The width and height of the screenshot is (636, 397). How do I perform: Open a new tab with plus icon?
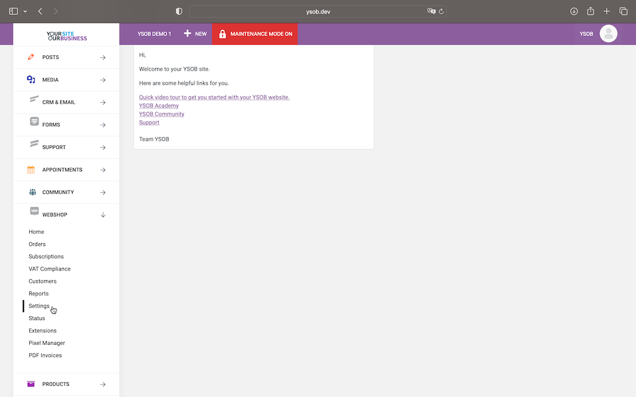[x=607, y=11]
